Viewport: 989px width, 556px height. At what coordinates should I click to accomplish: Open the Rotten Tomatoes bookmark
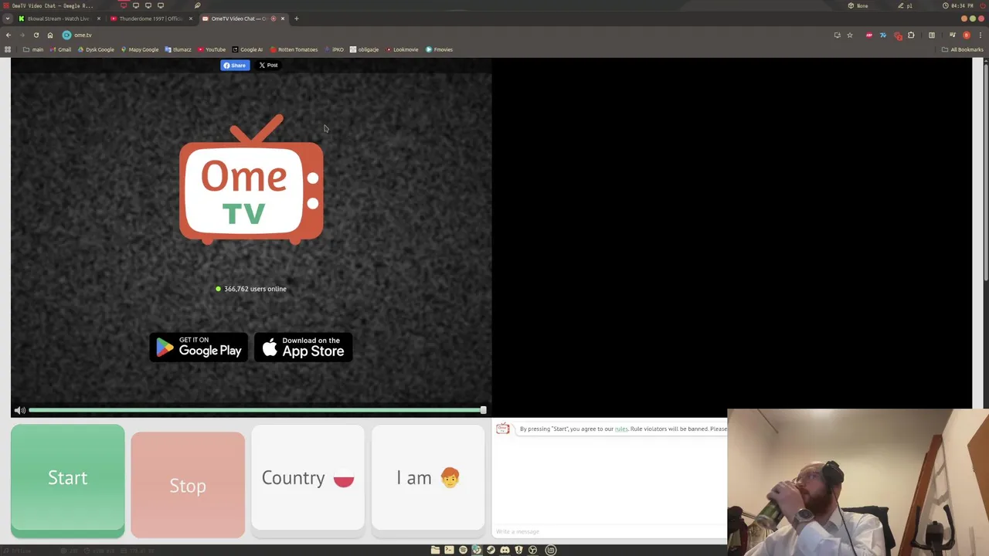[294, 49]
